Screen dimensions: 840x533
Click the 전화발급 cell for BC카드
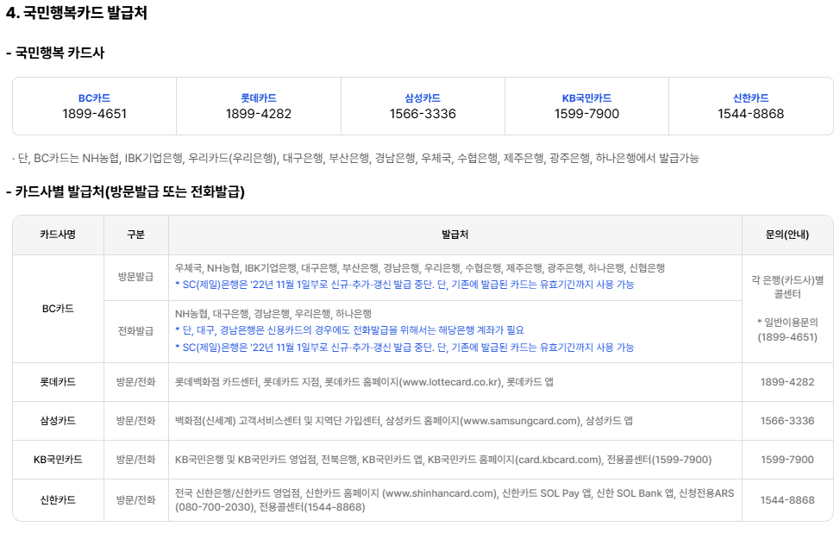click(x=137, y=331)
